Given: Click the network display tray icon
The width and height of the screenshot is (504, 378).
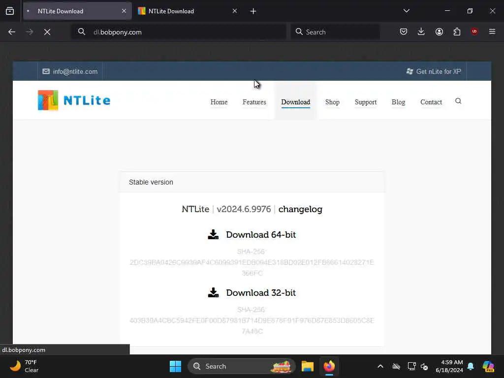Looking at the screenshot, I should (x=411, y=366).
